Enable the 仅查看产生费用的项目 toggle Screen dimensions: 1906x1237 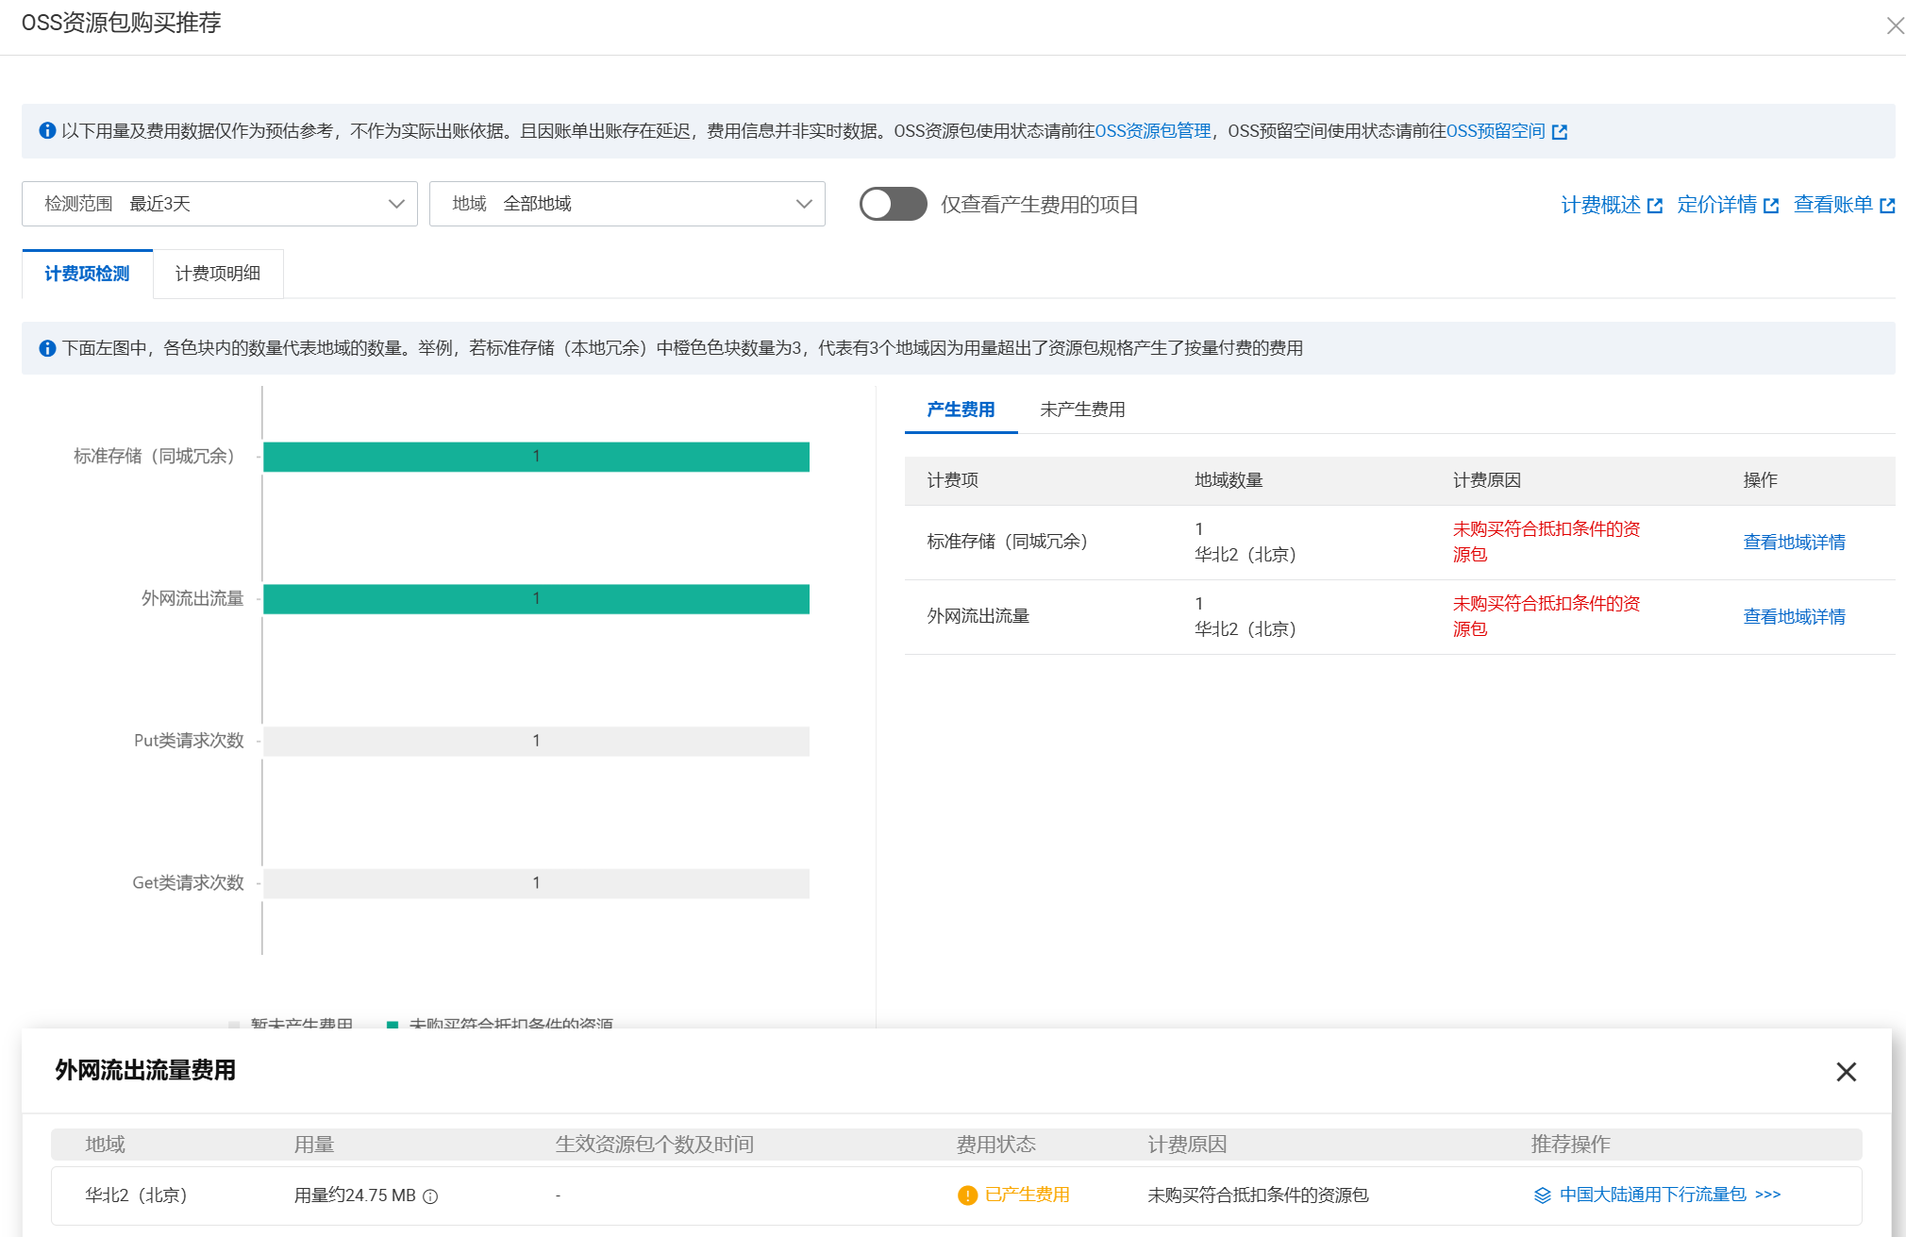point(892,204)
